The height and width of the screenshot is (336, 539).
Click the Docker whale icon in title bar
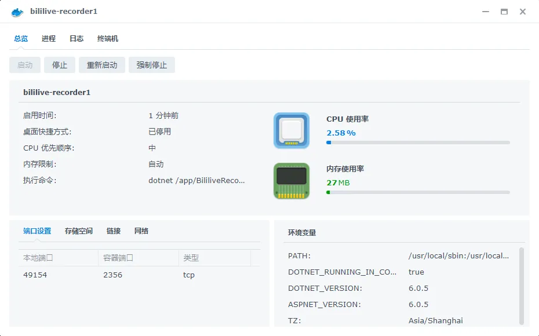(x=17, y=12)
